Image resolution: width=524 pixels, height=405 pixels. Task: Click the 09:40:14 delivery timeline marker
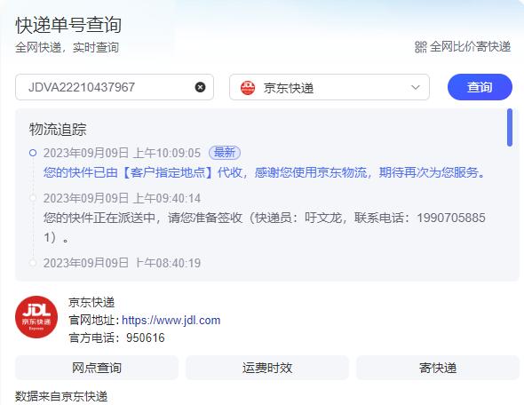coord(33,198)
